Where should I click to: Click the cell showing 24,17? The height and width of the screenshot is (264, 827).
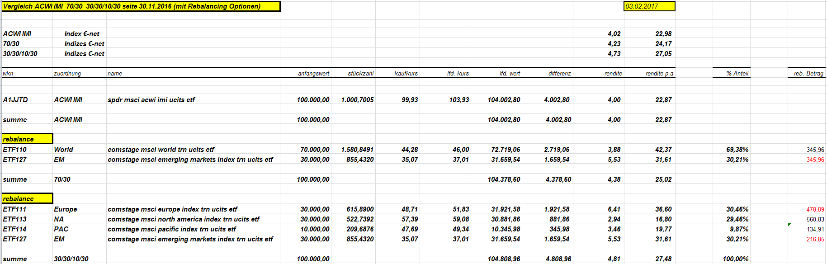(x=663, y=44)
